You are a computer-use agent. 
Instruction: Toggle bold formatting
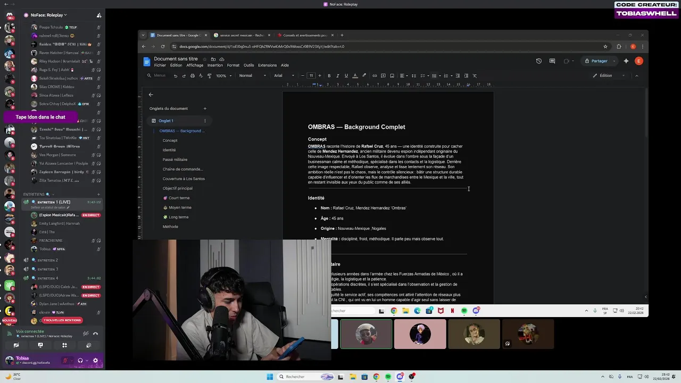click(x=329, y=76)
